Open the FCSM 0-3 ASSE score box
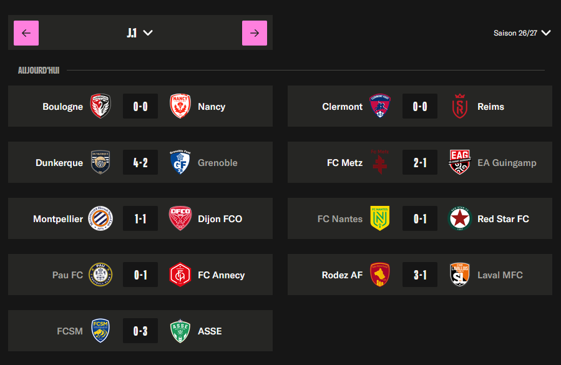The height and width of the screenshot is (365, 561). (x=140, y=331)
